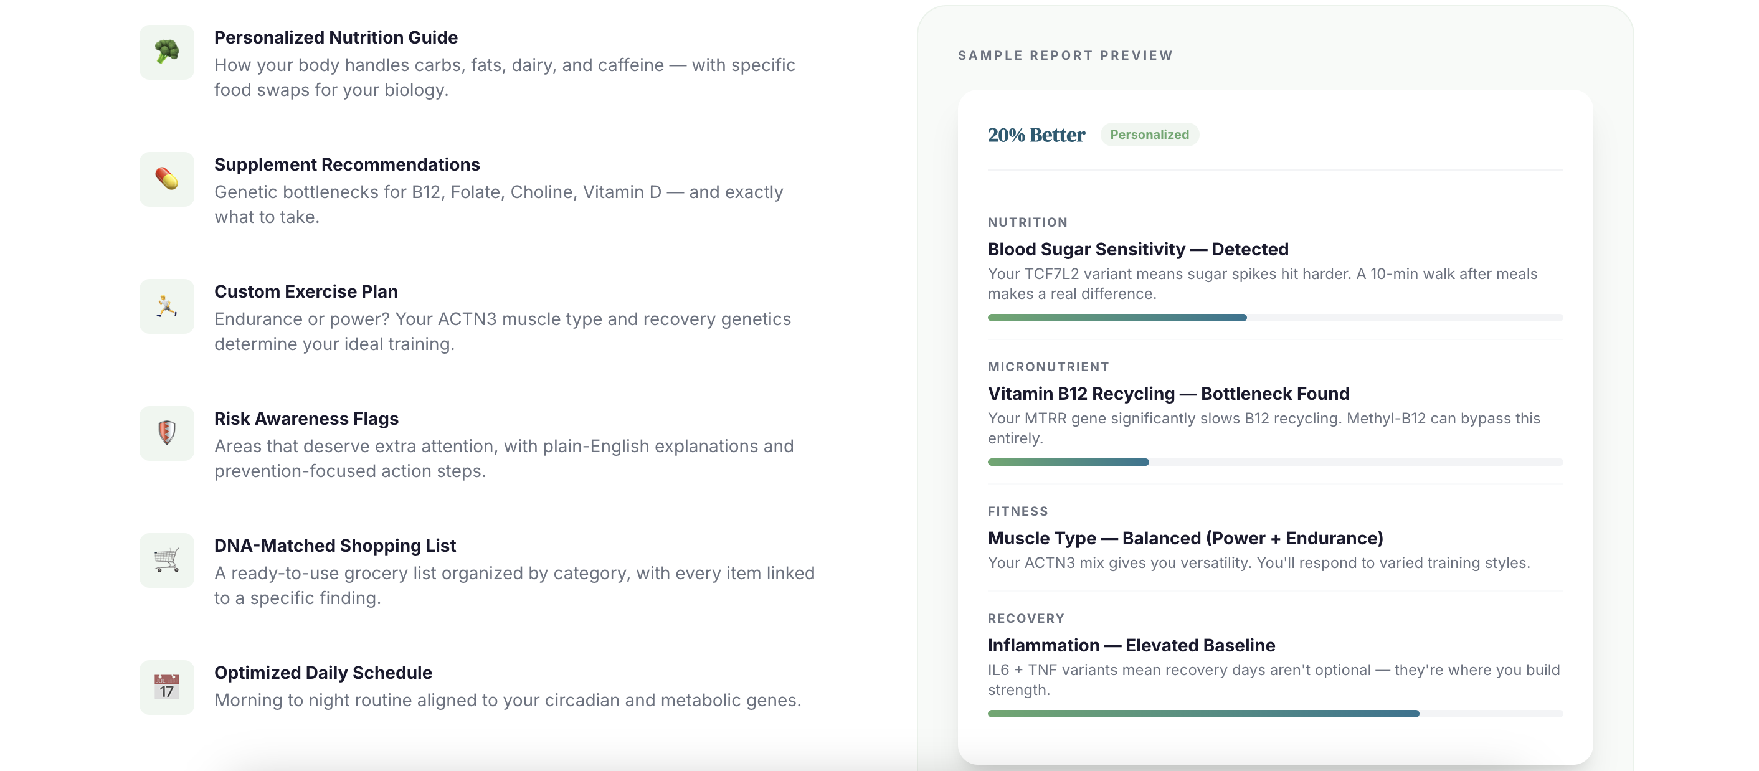
Task: Click Muscle Type — Balanced finding title
Action: coord(1185,538)
